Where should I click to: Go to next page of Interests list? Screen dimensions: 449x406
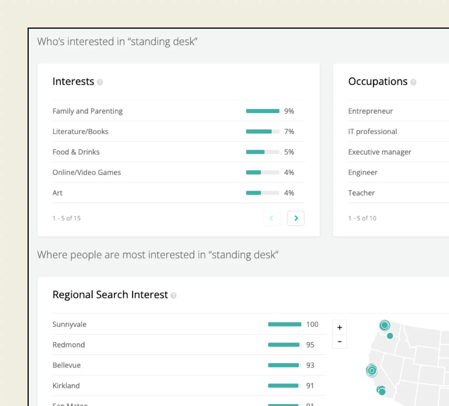296,218
